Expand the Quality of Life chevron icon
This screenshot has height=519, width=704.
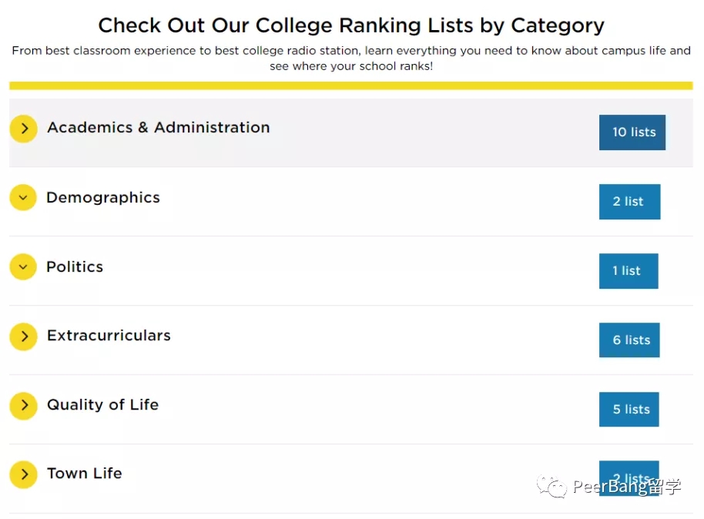(x=24, y=406)
